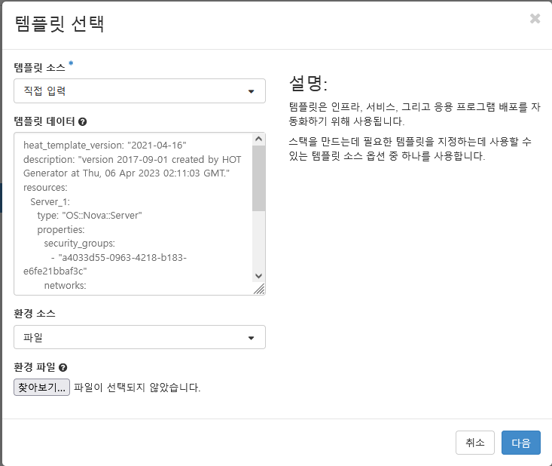Open the 템플릿 소스 dropdown

click(139, 91)
